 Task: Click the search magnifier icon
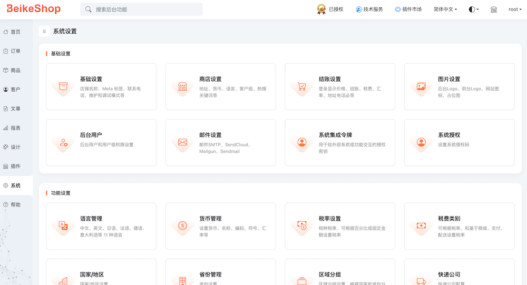coord(89,9)
